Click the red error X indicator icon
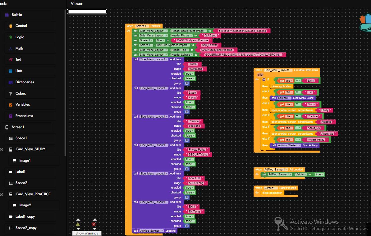 coord(94,224)
